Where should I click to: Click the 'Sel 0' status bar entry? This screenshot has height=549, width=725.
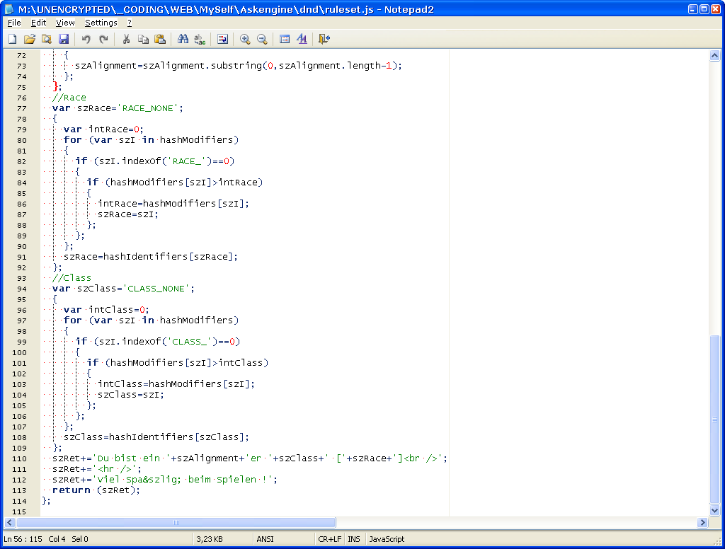coord(80,539)
